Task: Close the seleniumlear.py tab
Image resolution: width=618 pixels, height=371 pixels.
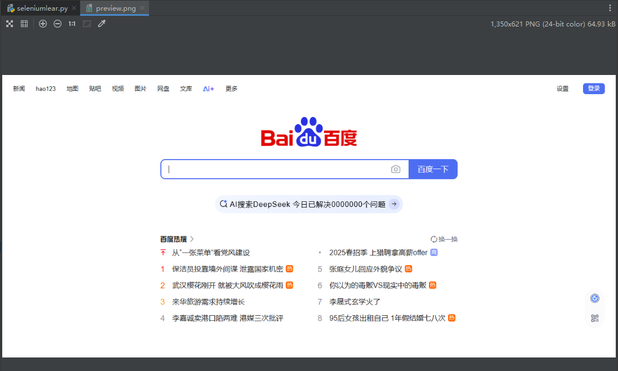Action: pyautogui.click(x=74, y=8)
